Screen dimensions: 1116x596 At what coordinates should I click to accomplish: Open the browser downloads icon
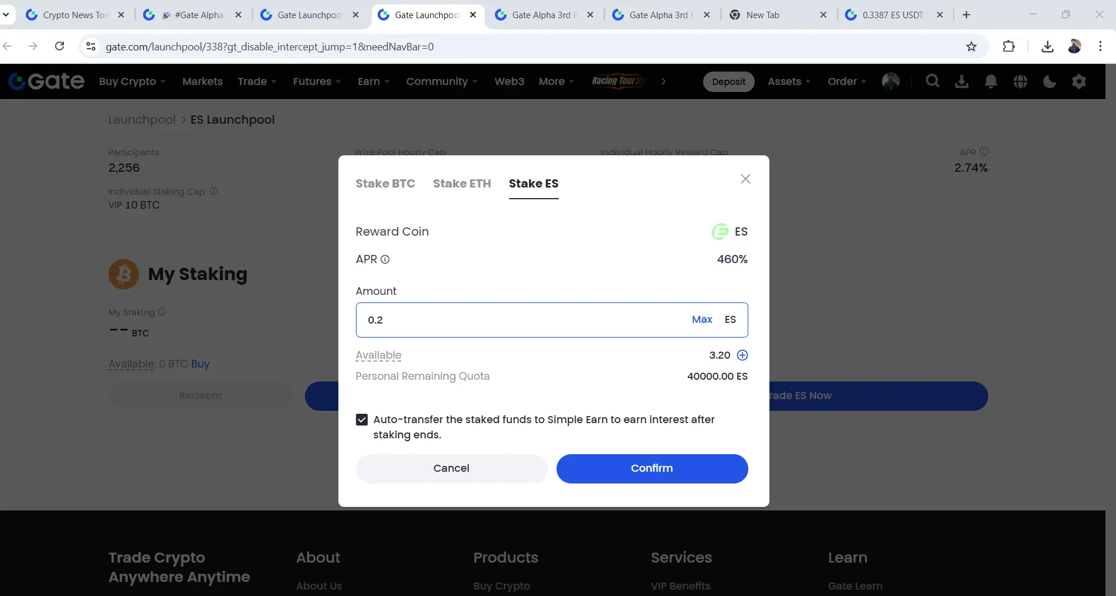click(x=1047, y=46)
